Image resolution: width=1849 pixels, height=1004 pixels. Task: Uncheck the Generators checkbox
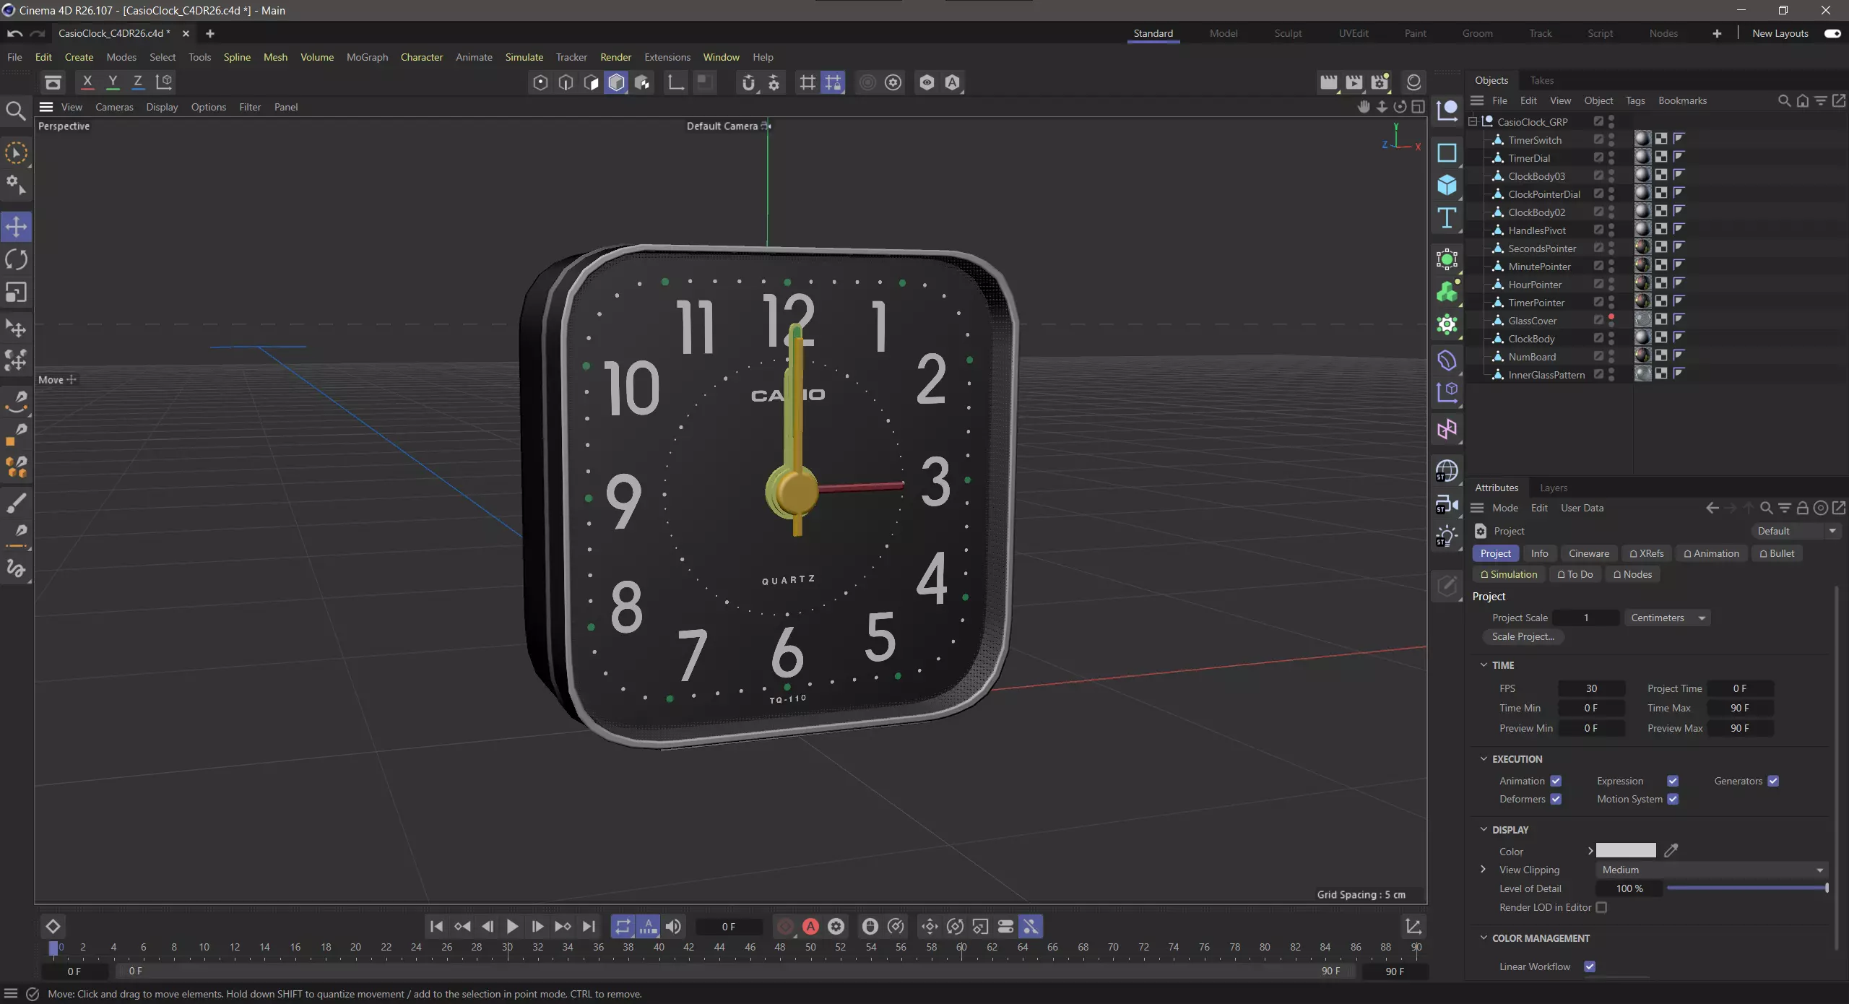click(x=1773, y=782)
